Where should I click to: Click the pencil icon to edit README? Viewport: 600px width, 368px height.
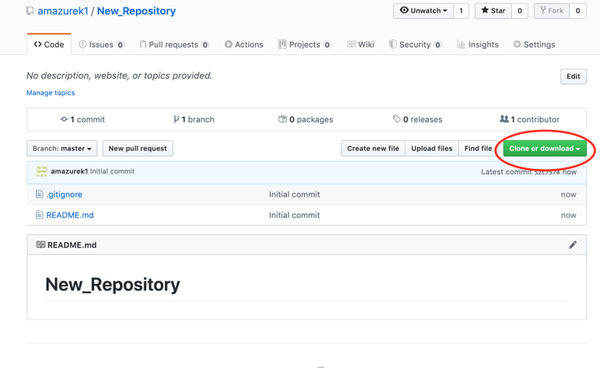pyautogui.click(x=572, y=245)
